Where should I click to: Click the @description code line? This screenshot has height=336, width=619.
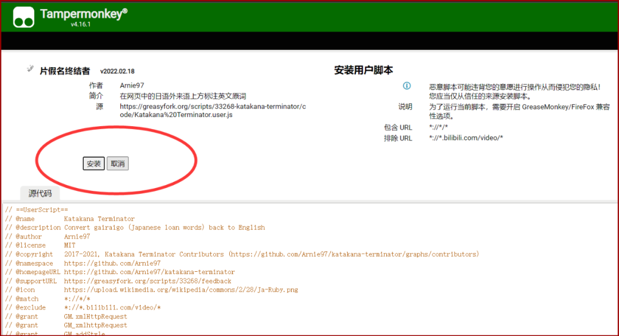point(135,228)
